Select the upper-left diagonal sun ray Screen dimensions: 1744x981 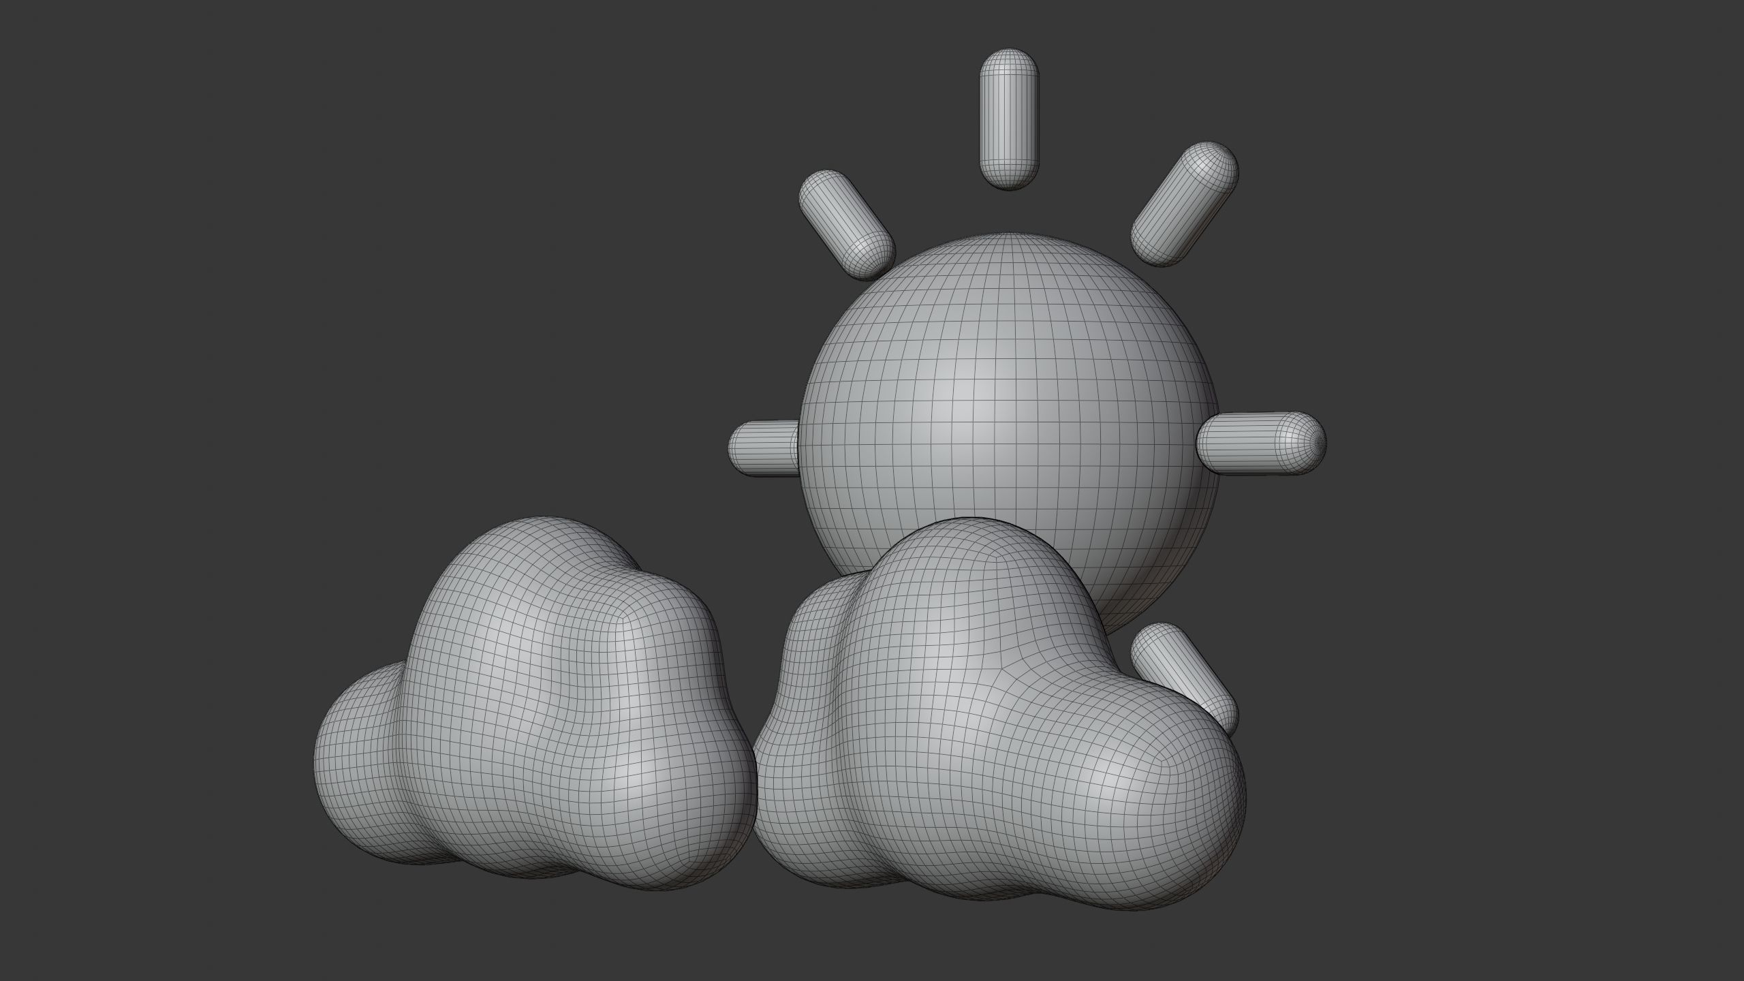(x=846, y=225)
